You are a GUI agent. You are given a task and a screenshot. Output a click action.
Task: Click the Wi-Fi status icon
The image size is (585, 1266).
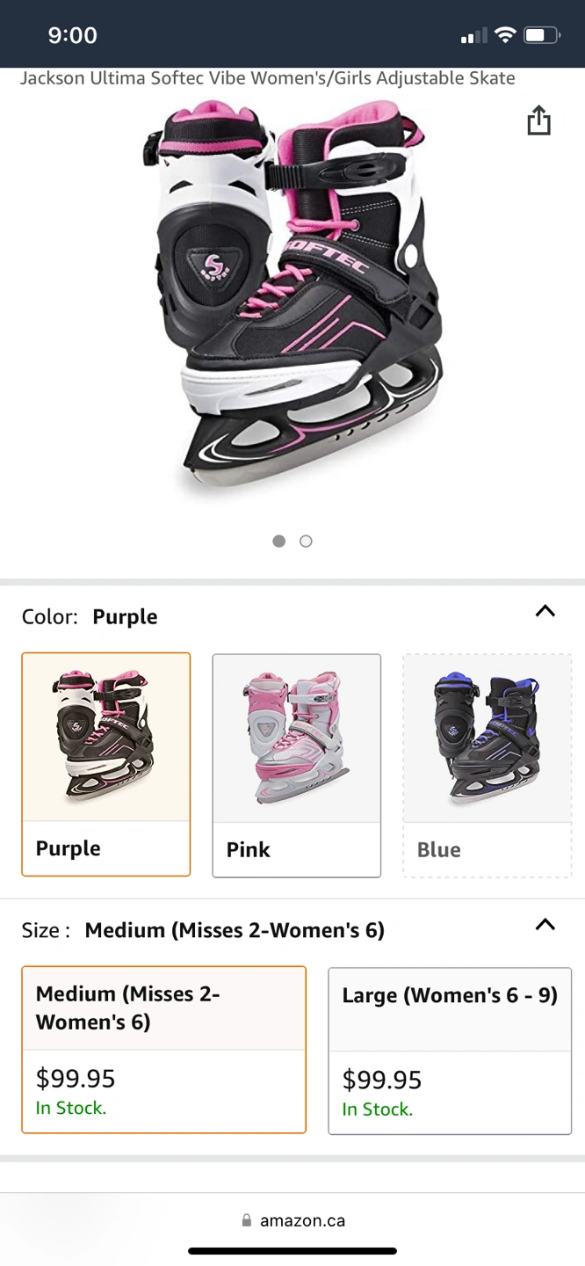coord(504,35)
